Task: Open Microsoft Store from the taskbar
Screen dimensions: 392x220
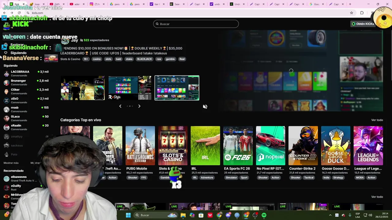Action: (201, 215)
